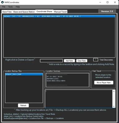Click the Add Note button
This screenshot has height=123, width=119.
pos(69,61)
